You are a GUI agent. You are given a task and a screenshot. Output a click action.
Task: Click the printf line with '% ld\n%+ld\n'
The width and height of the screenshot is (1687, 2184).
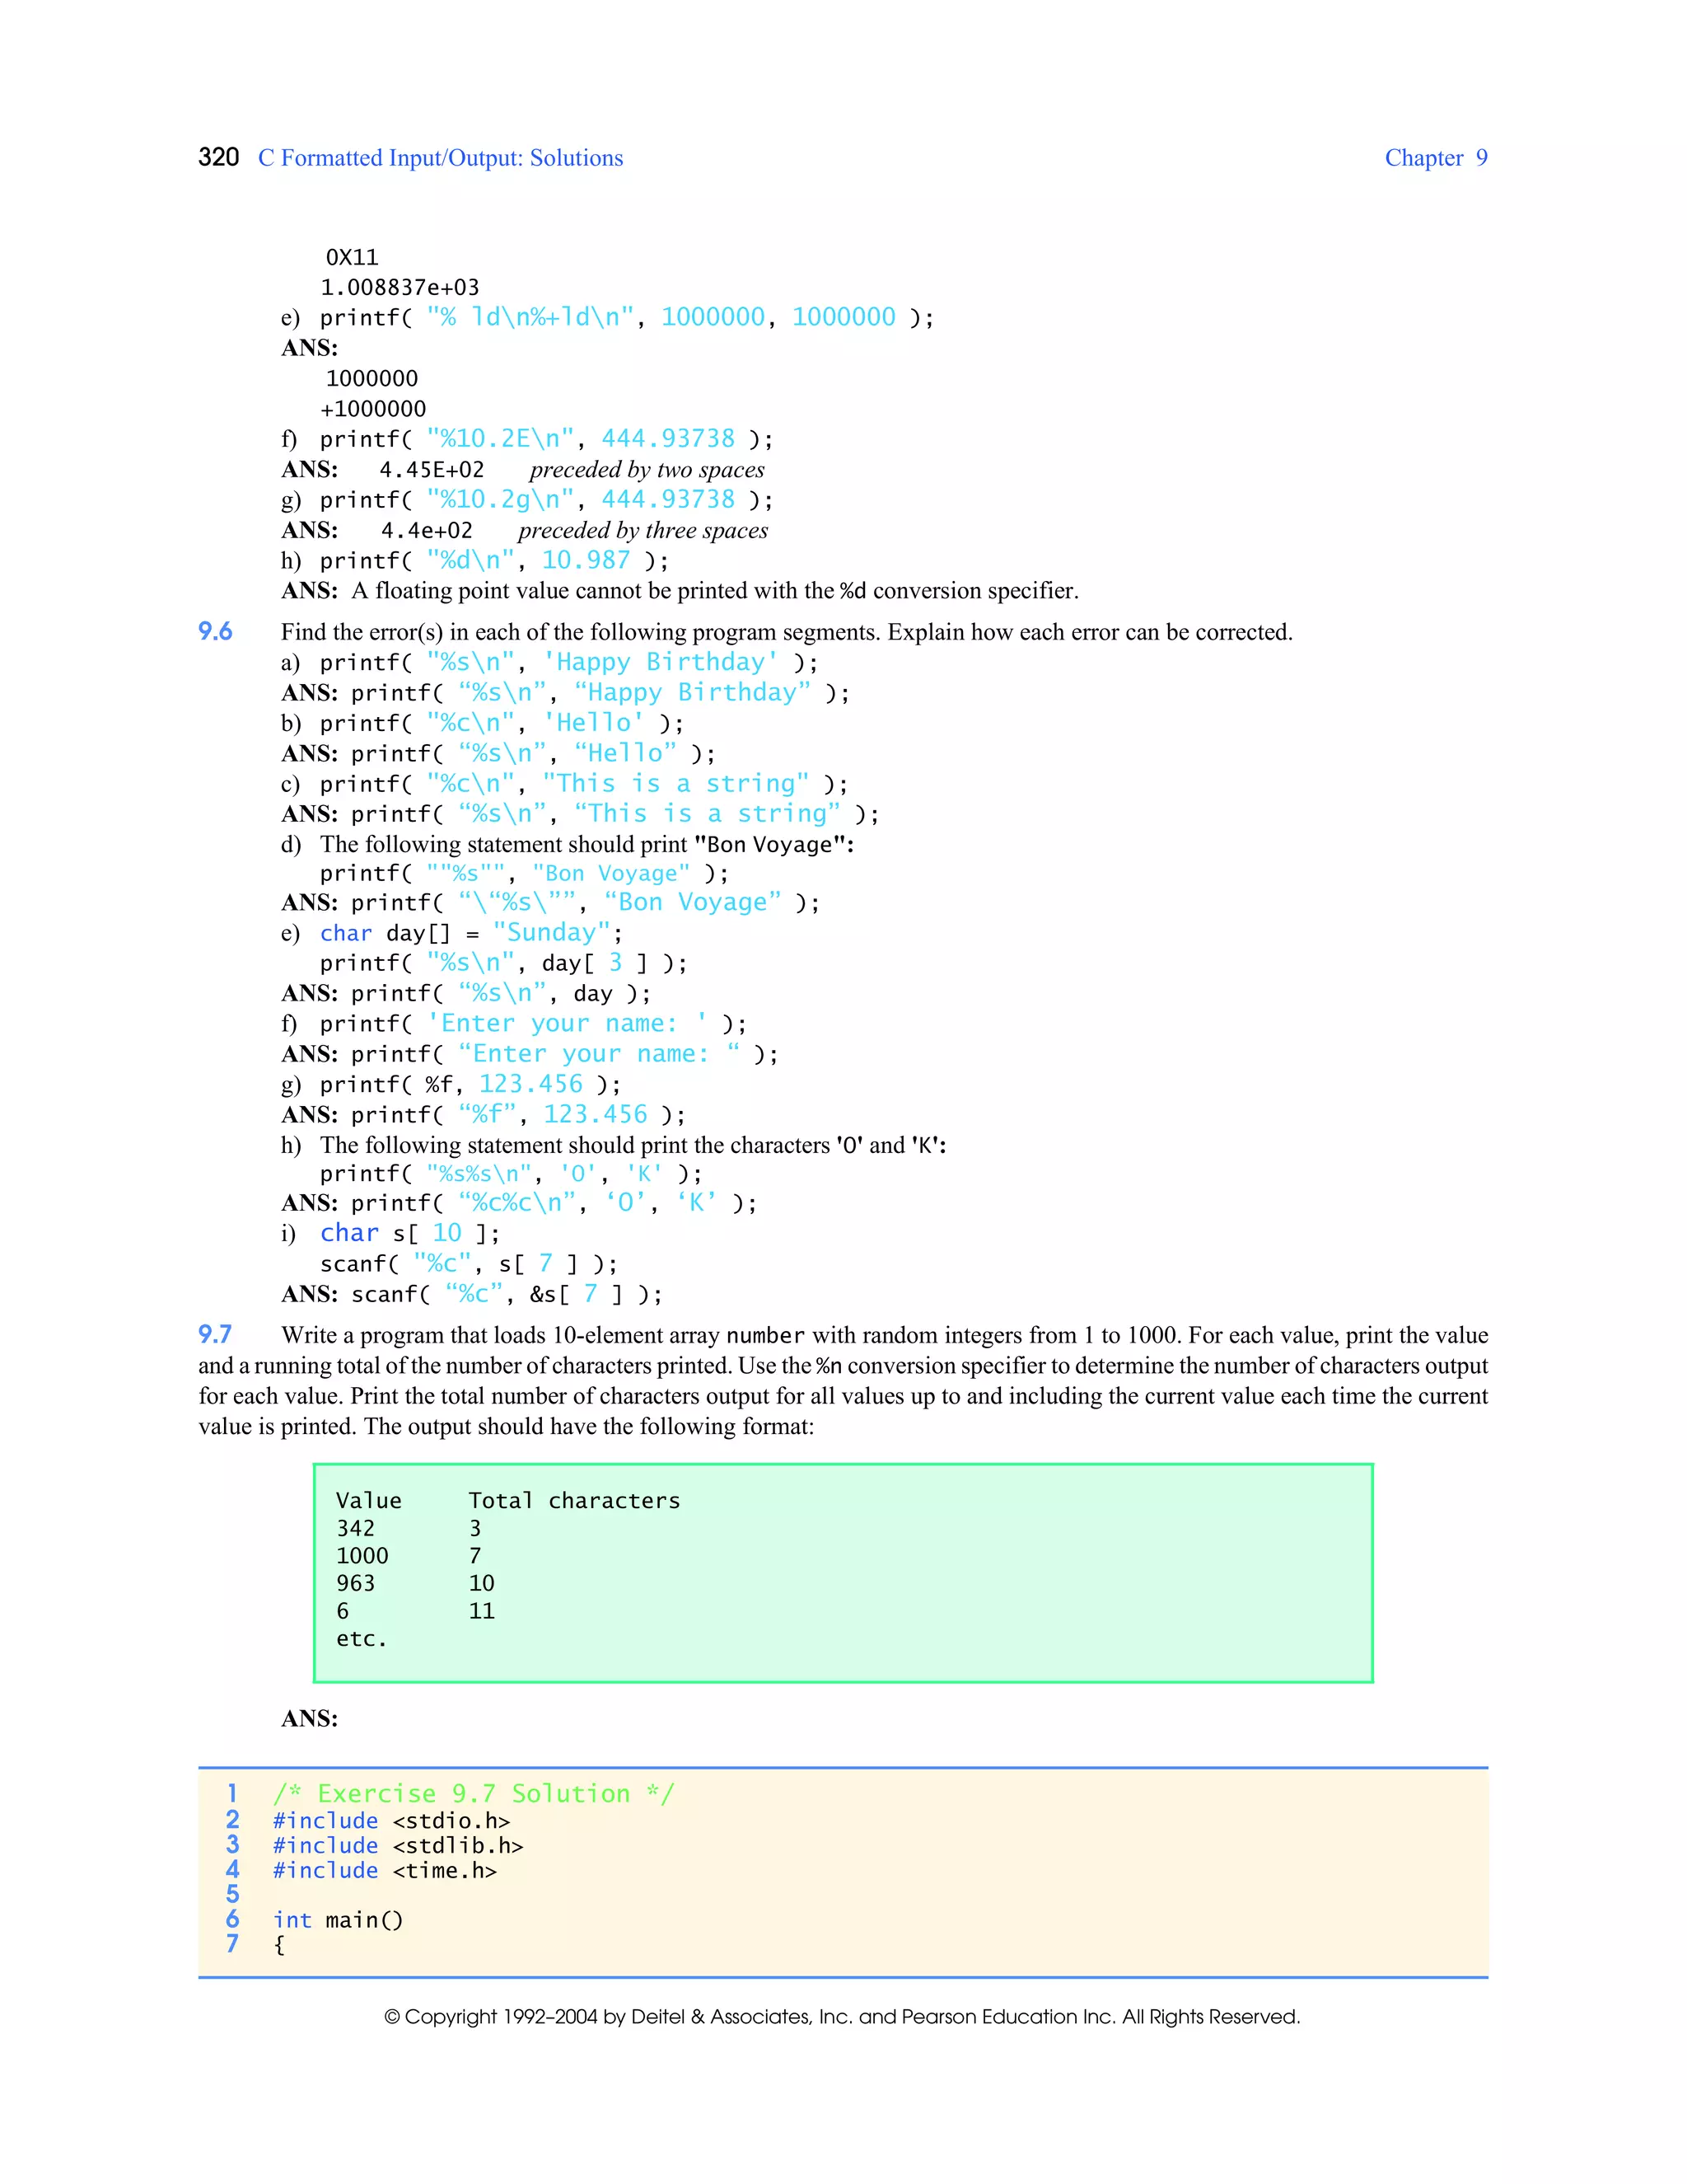click(x=627, y=318)
